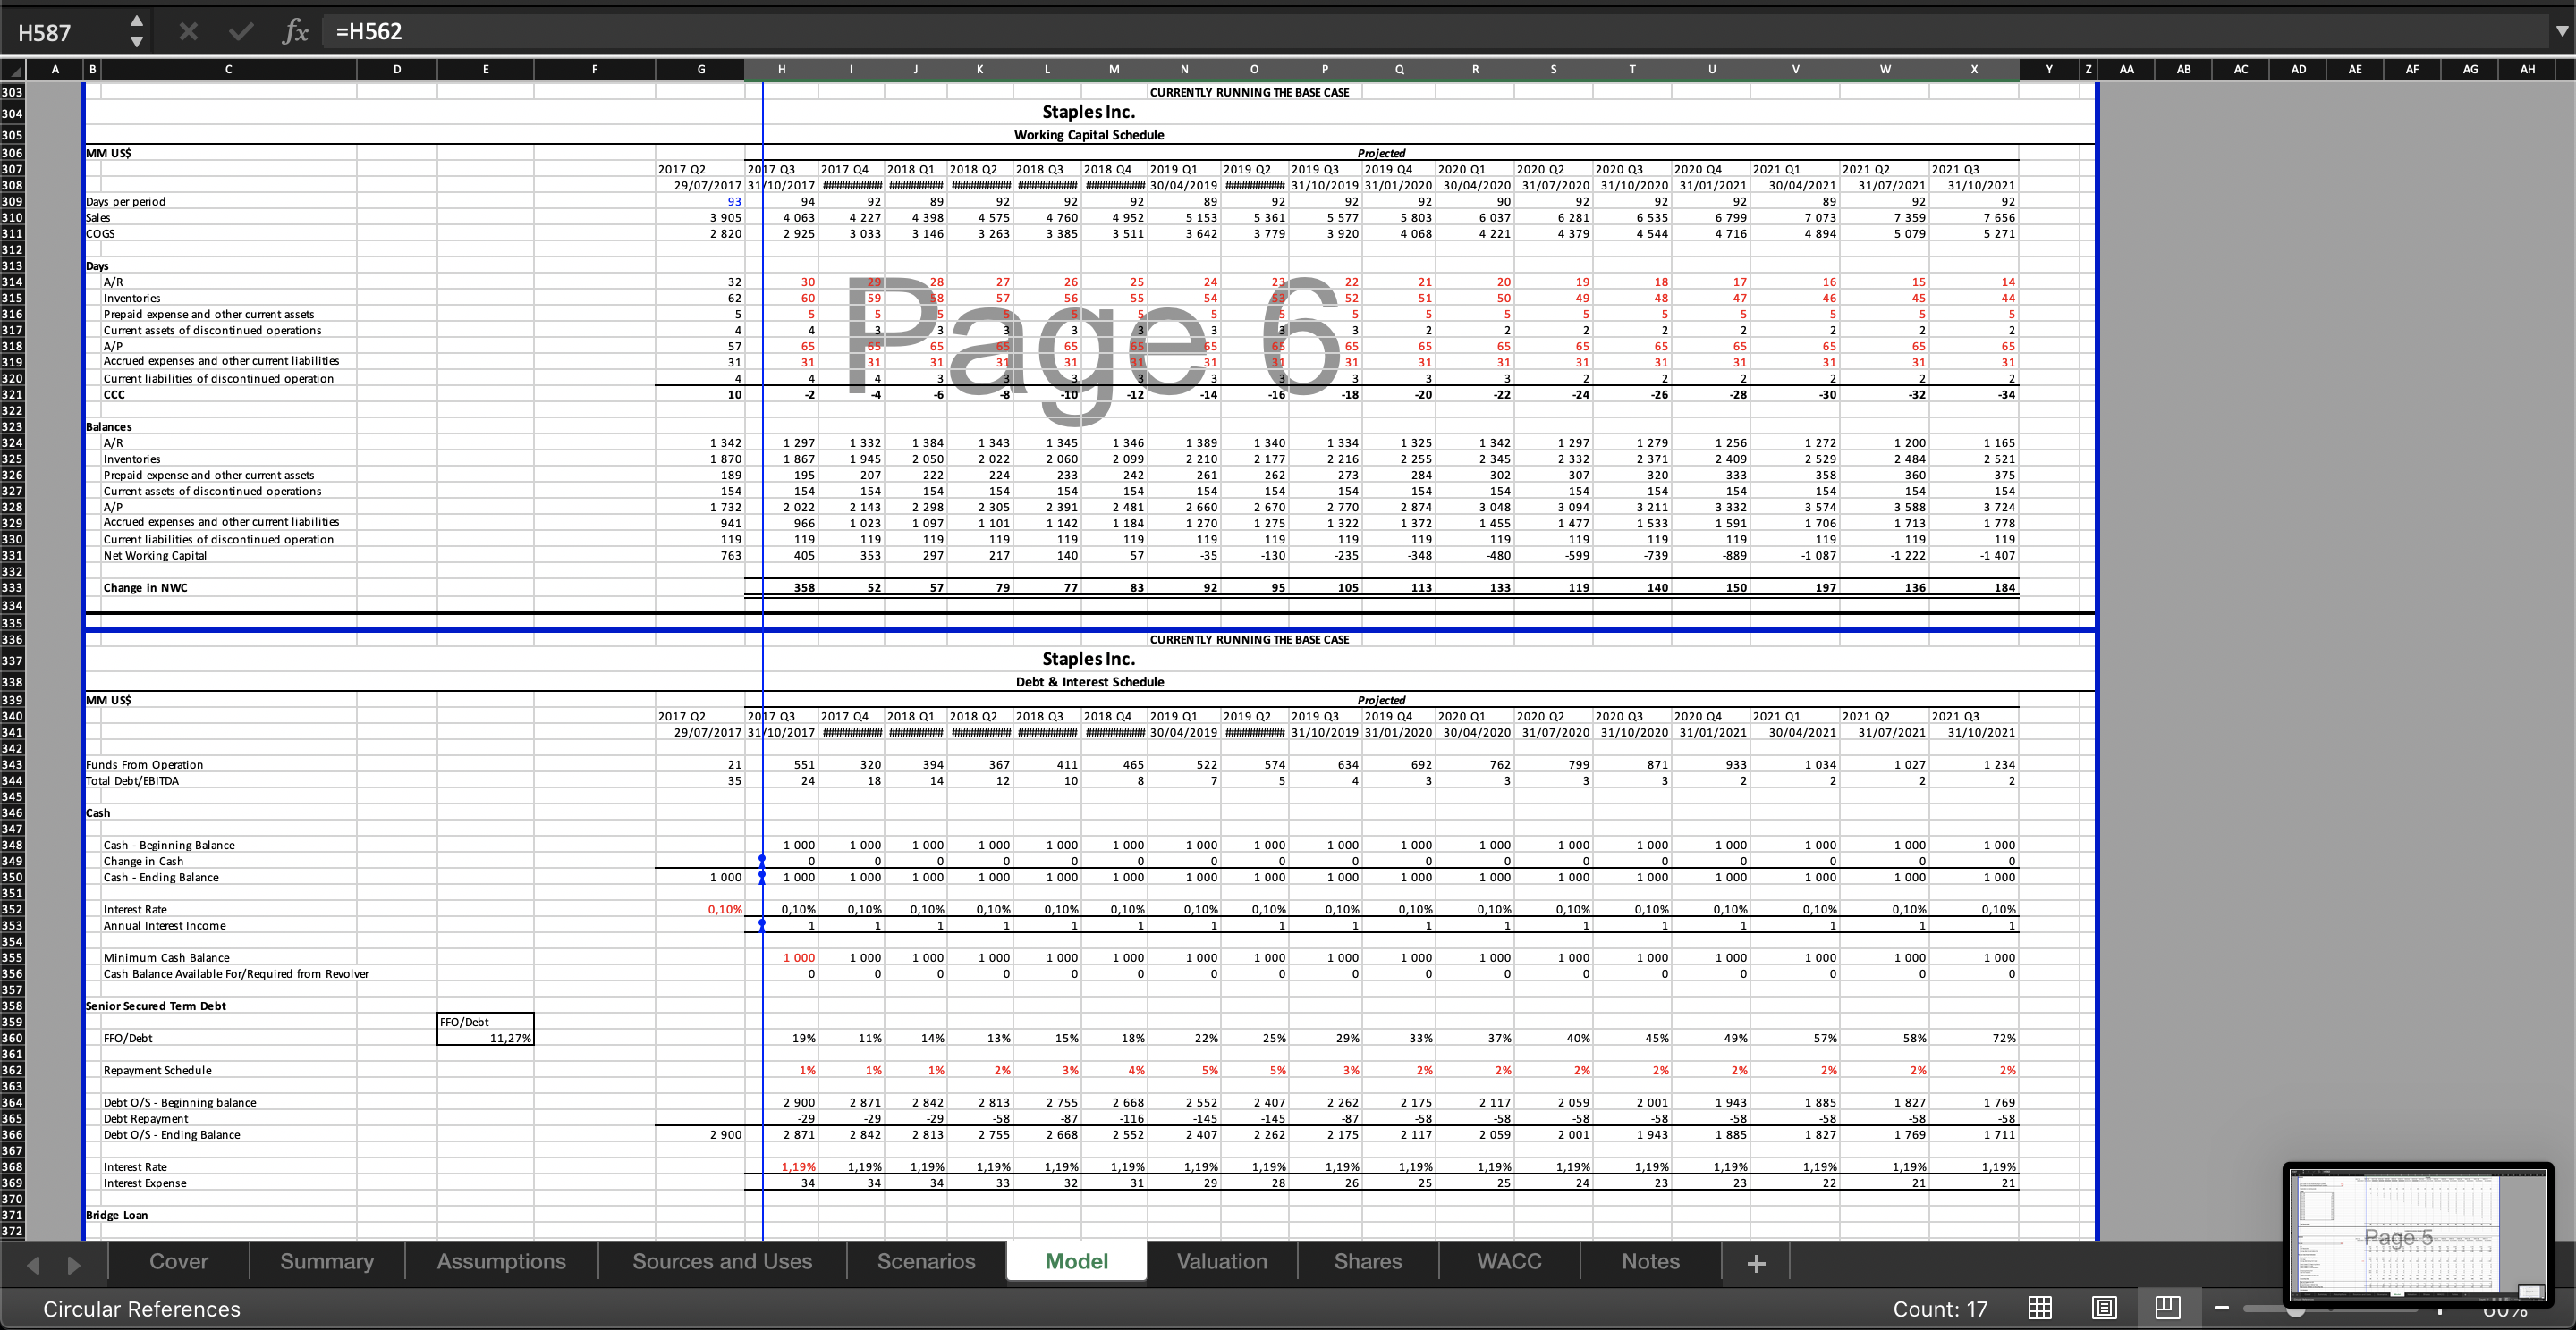Image resolution: width=2576 pixels, height=1330 pixels.
Task: Click the Net Working Capital row label
Action: pos(155,556)
